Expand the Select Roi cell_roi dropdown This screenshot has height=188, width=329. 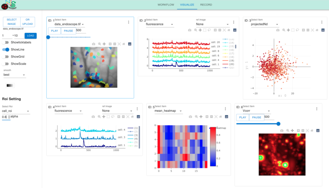click(16, 111)
